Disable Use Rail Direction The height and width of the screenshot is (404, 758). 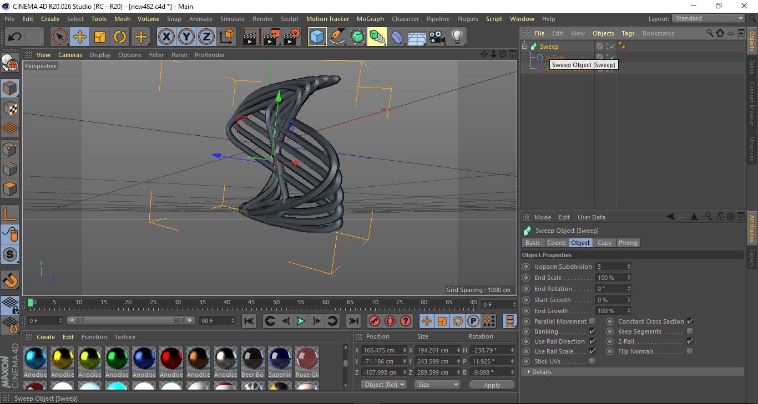tap(592, 341)
